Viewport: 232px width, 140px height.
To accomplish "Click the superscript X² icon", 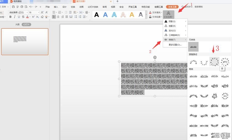I will coord(33,17).
